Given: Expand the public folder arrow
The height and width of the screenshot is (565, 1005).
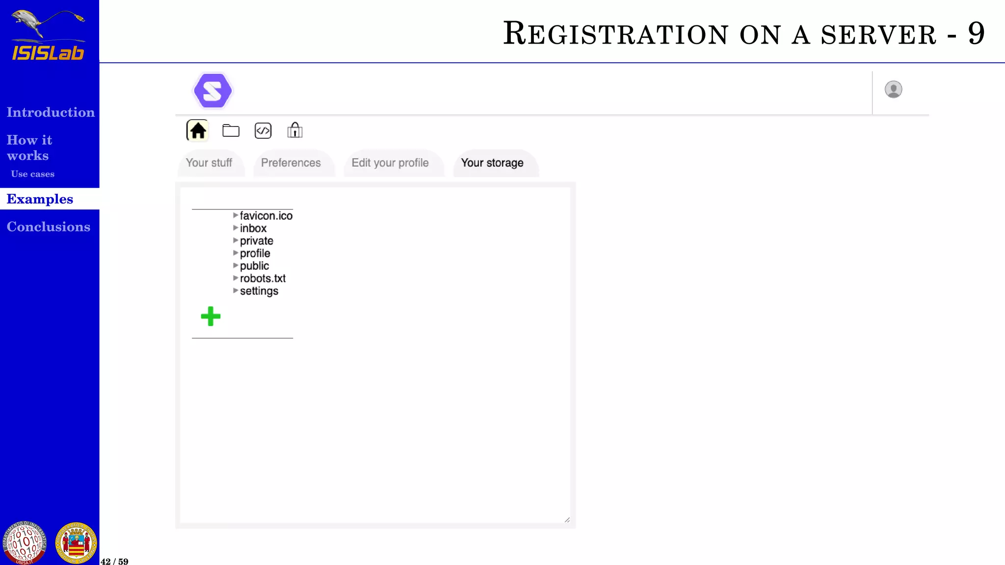Looking at the screenshot, I should pos(236,266).
